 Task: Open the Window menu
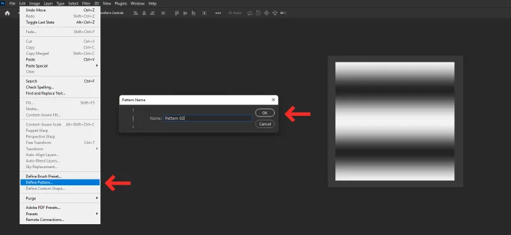click(137, 4)
